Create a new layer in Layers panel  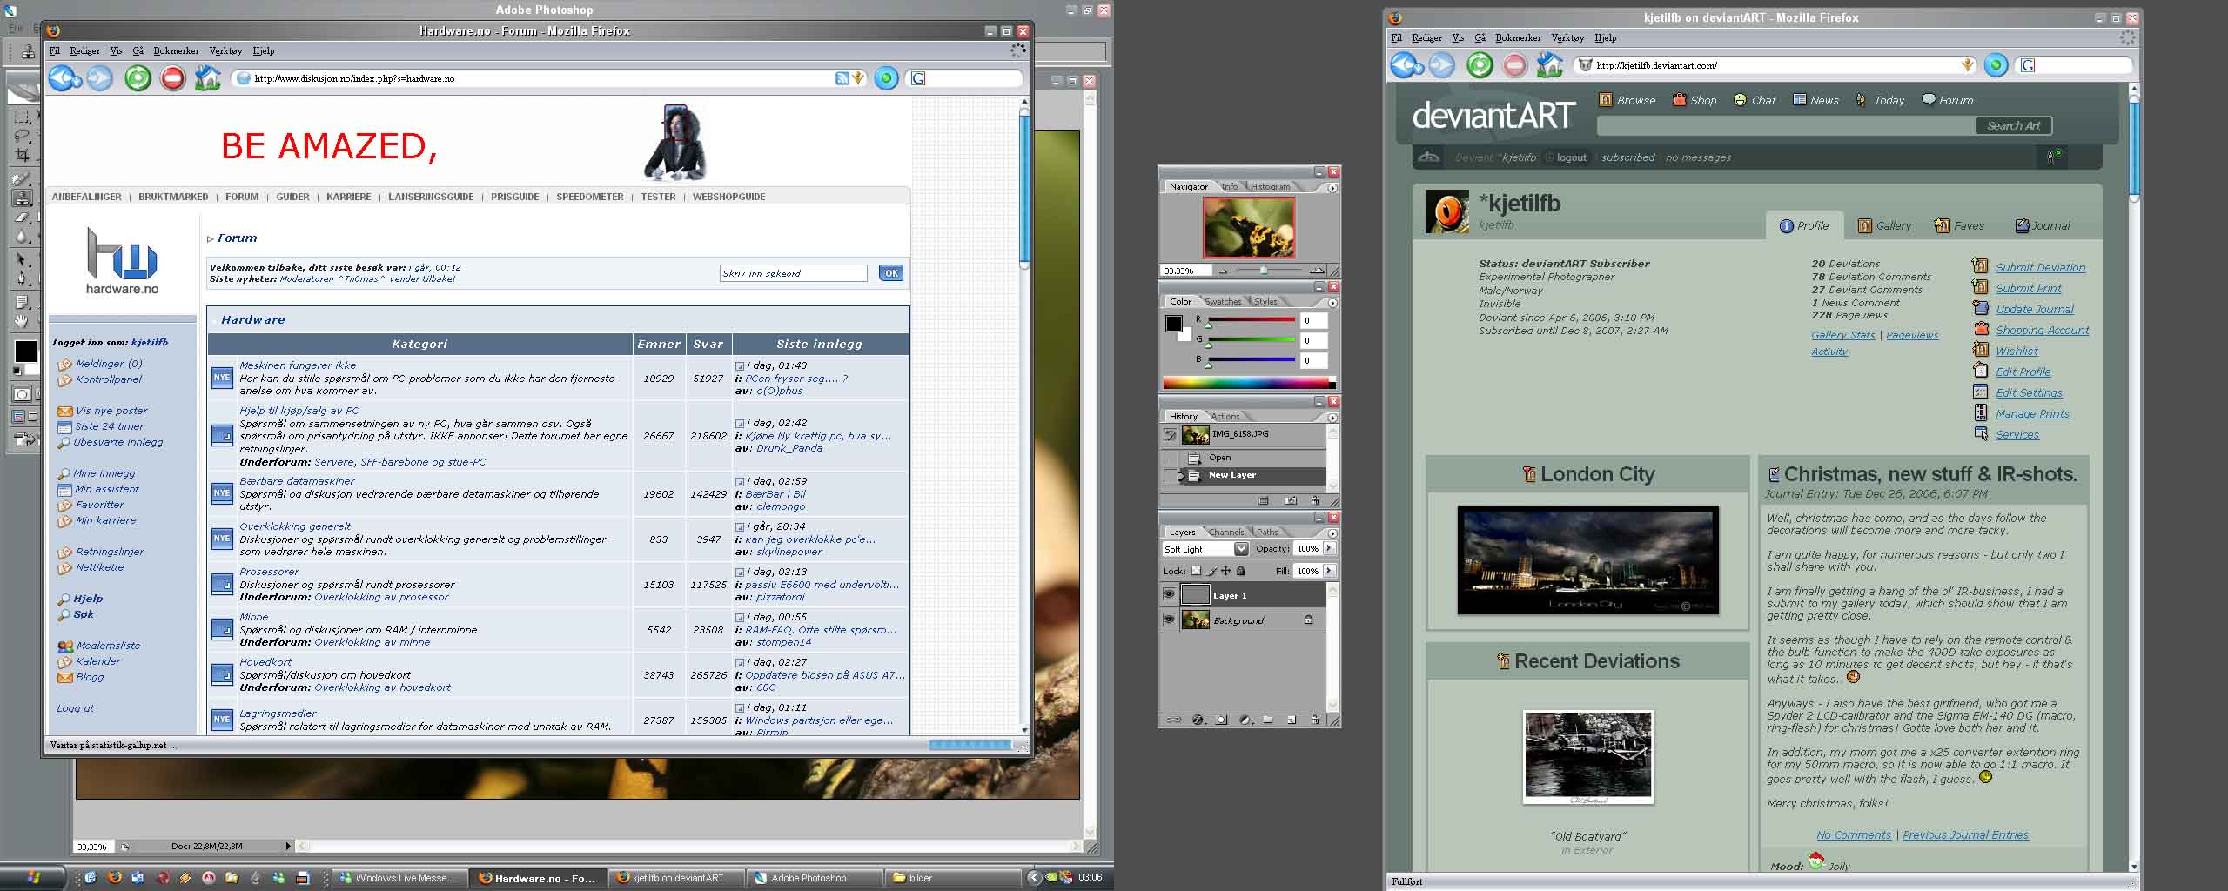pos(1292,720)
